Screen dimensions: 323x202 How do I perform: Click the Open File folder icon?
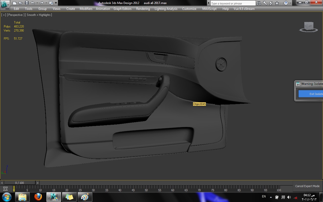click(x=20, y=3)
